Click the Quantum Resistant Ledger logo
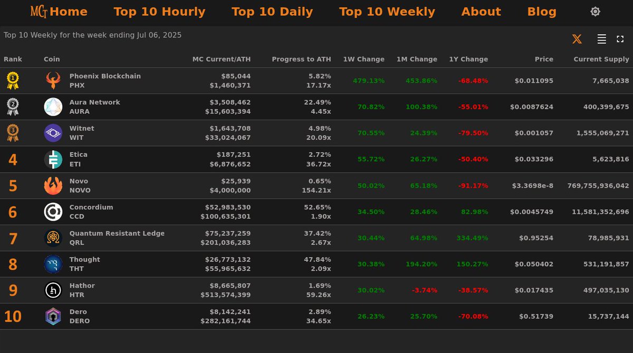The width and height of the screenshot is (633, 353). click(53, 238)
